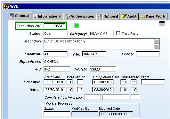Click into the Description text area
The width and height of the screenshot is (170, 119).
[x=99, y=44]
